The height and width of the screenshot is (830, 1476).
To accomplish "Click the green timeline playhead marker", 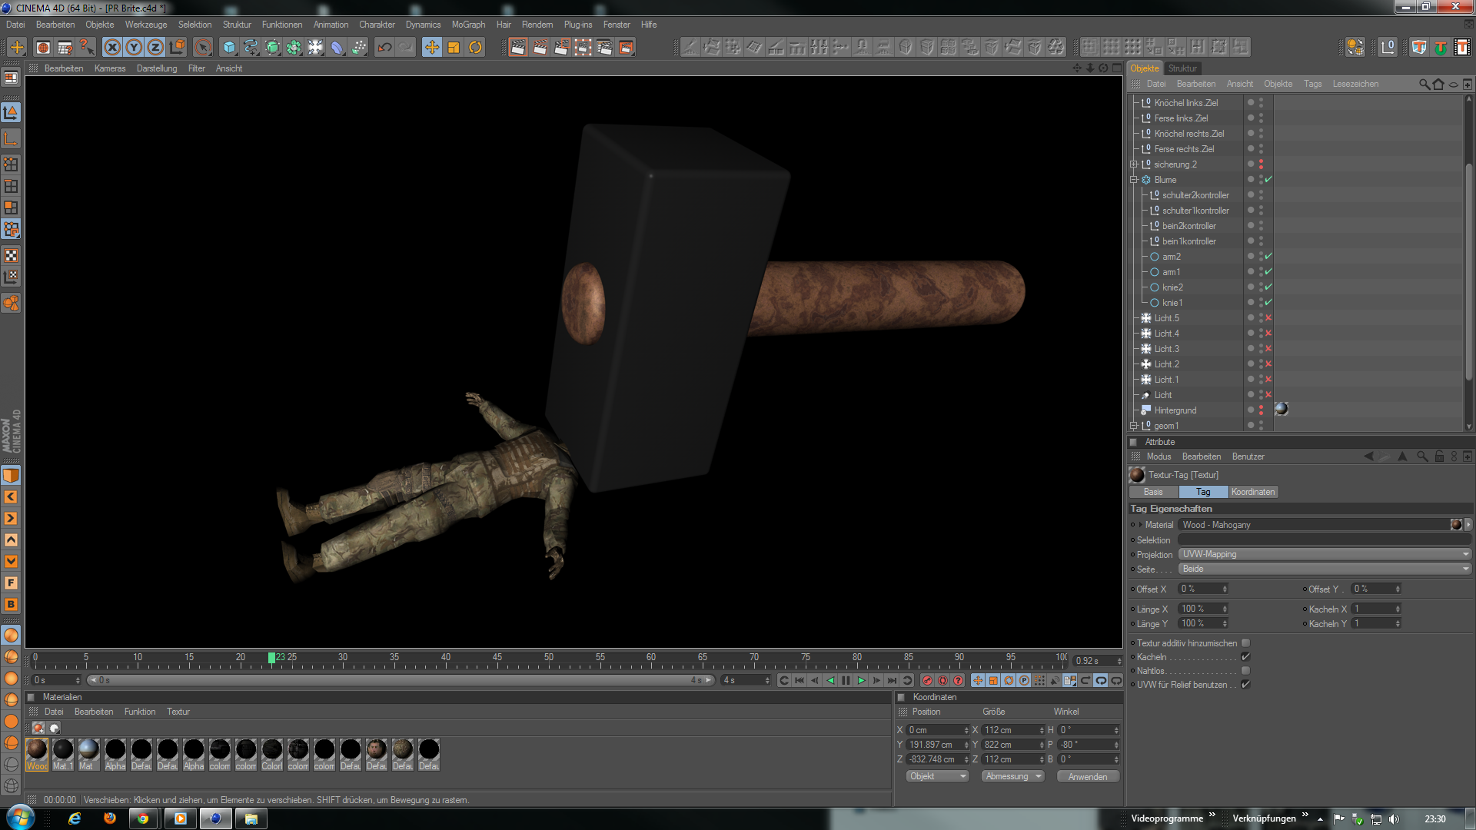I will pos(271,657).
